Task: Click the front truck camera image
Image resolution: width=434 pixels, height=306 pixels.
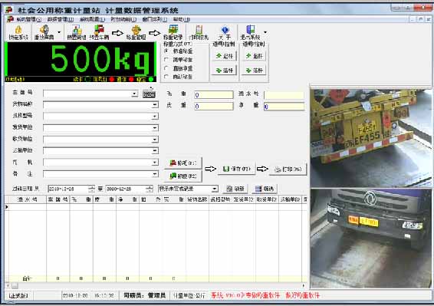Action: pyautogui.click(x=370, y=239)
